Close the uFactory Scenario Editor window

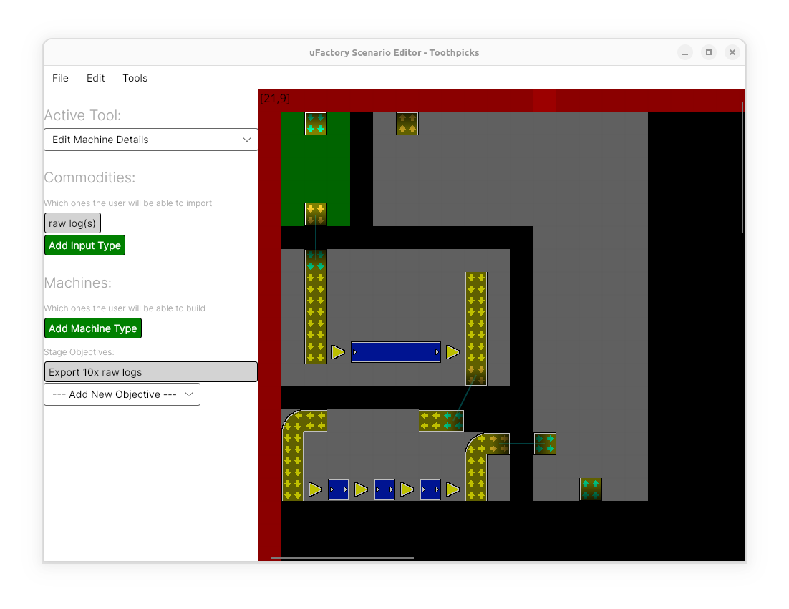pos(732,52)
